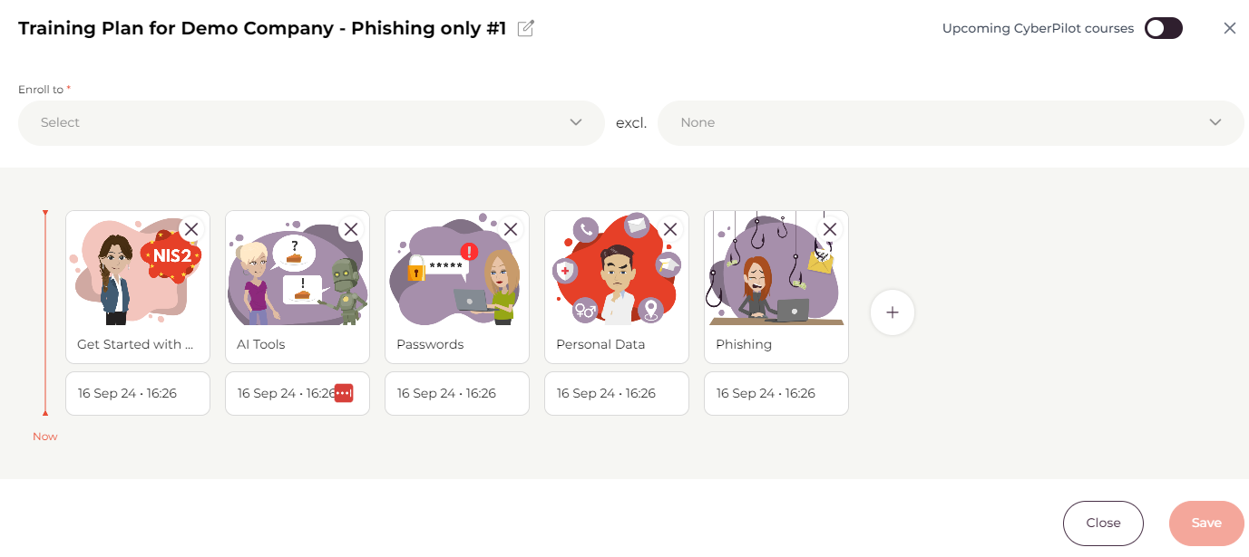Edit the Personal Data date field
1249x557 pixels.
pyautogui.click(x=616, y=393)
